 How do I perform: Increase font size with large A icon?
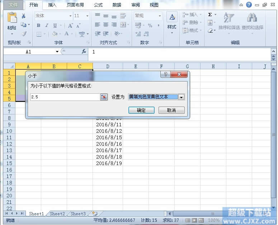pyautogui.click(x=70, y=26)
